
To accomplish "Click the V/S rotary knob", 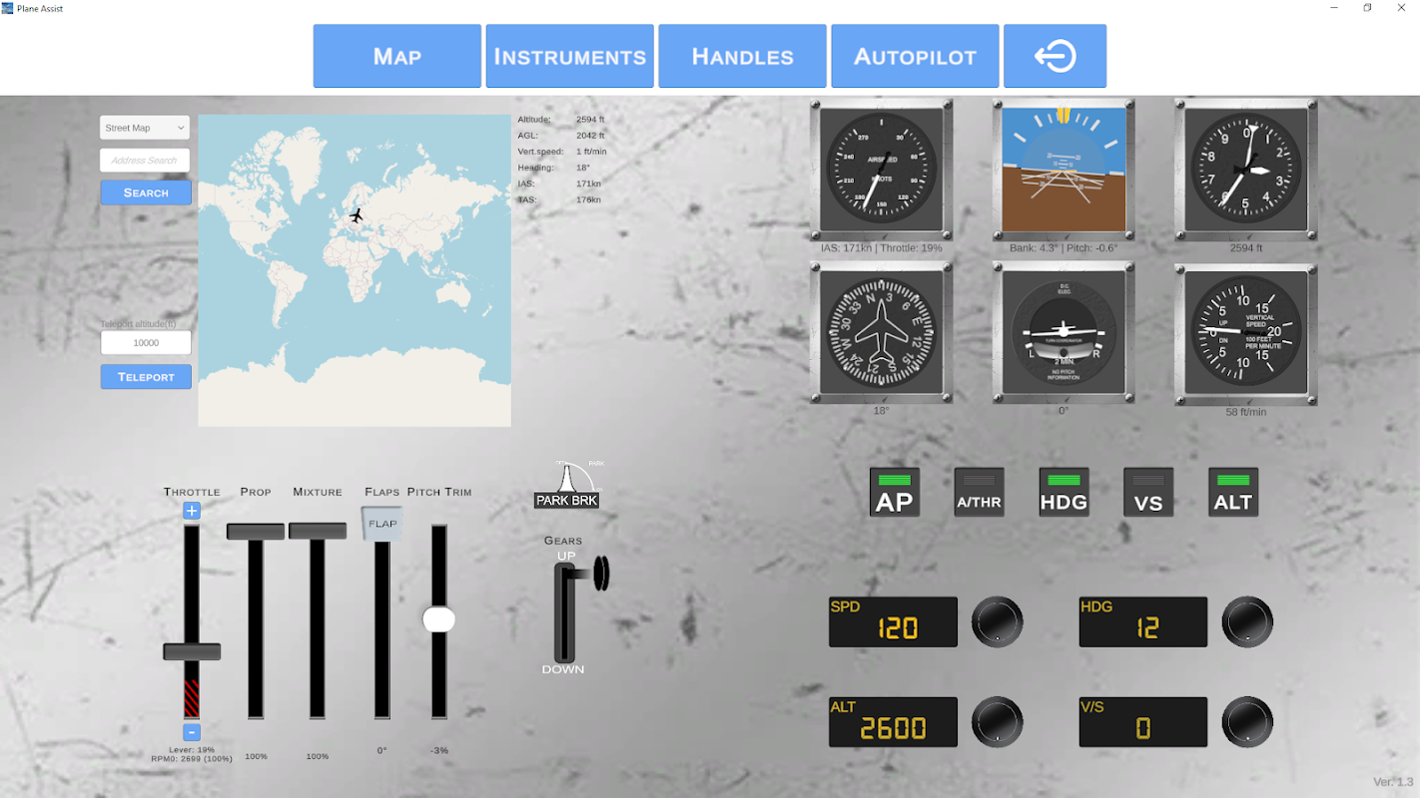I will 1247,722.
